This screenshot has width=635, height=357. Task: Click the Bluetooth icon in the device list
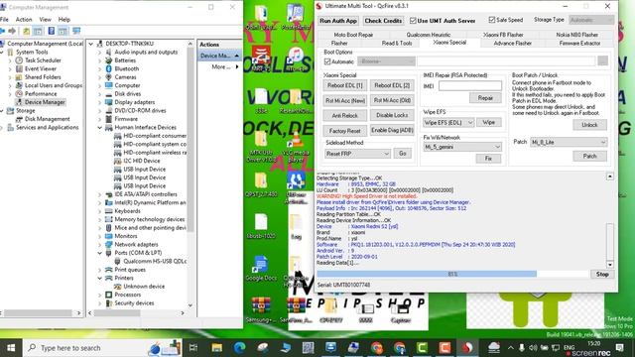pos(108,68)
